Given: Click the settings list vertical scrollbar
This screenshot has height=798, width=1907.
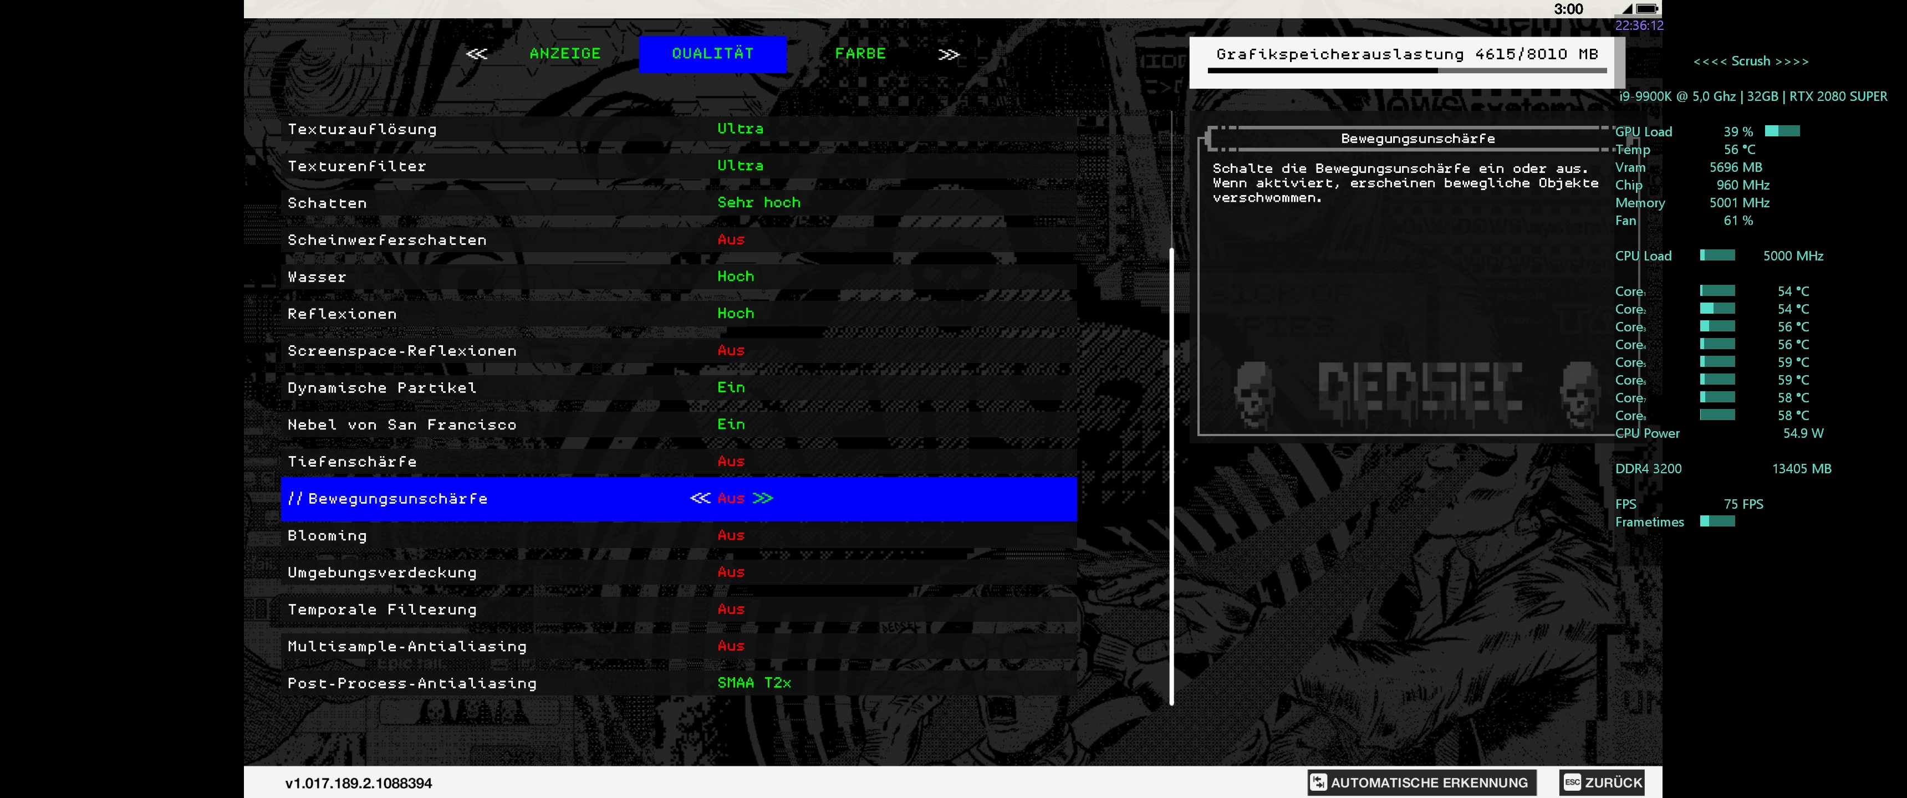Looking at the screenshot, I should point(1171,474).
